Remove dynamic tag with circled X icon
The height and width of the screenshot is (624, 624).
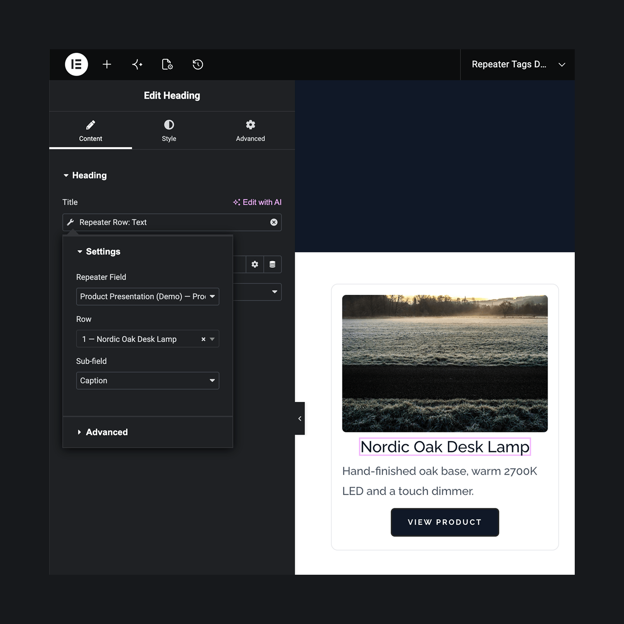click(274, 222)
